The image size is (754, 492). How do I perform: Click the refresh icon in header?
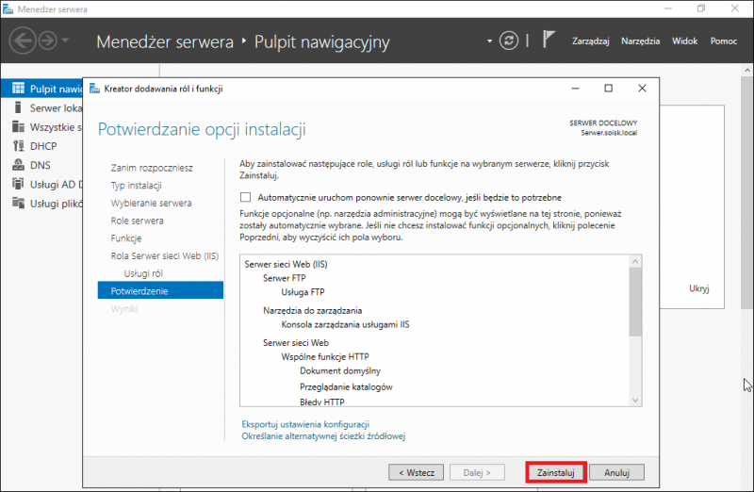click(509, 41)
